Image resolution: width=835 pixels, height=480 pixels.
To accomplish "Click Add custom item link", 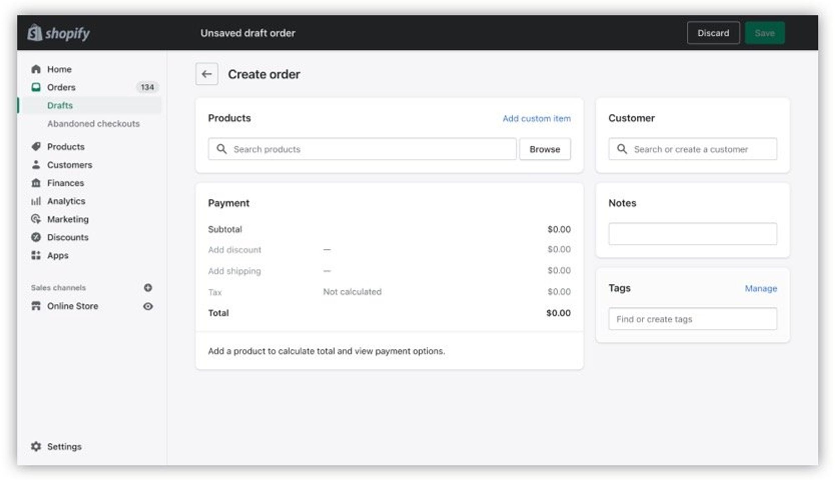I will (536, 118).
